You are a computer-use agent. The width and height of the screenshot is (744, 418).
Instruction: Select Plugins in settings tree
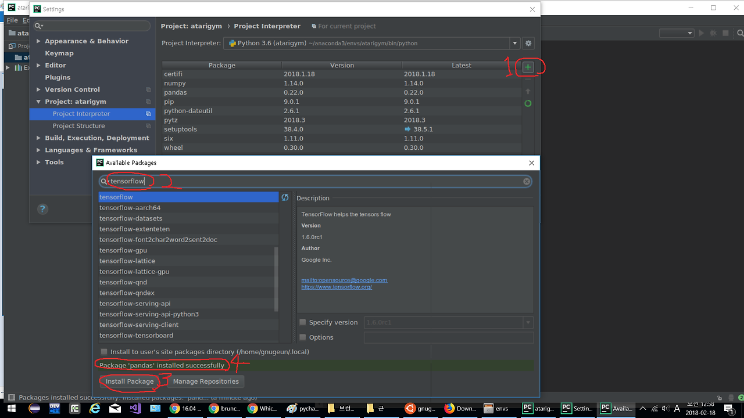pos(58,77)
